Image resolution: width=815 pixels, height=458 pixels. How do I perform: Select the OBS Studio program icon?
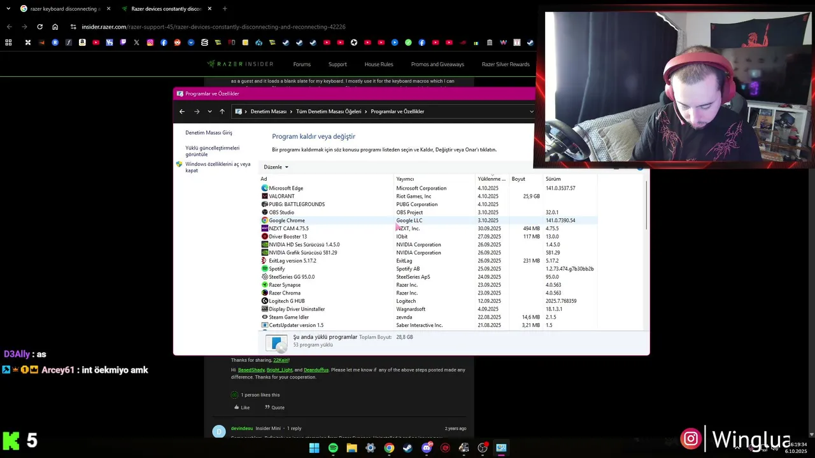click(265, 212)
